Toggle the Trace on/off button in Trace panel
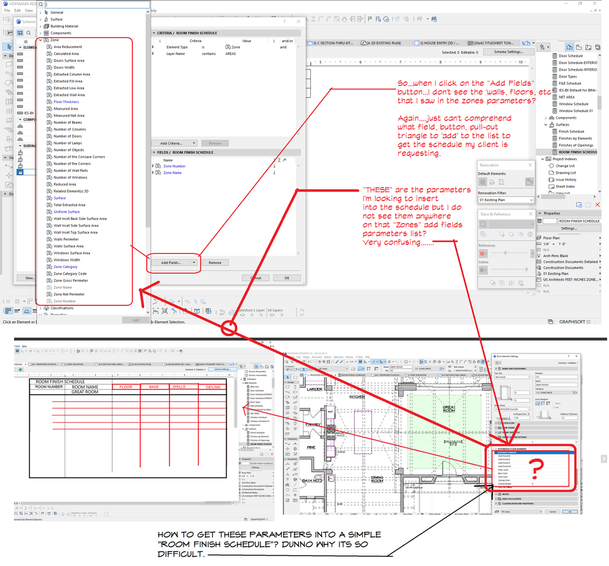Viewport: 609px width, 566px height. point(483,224)
